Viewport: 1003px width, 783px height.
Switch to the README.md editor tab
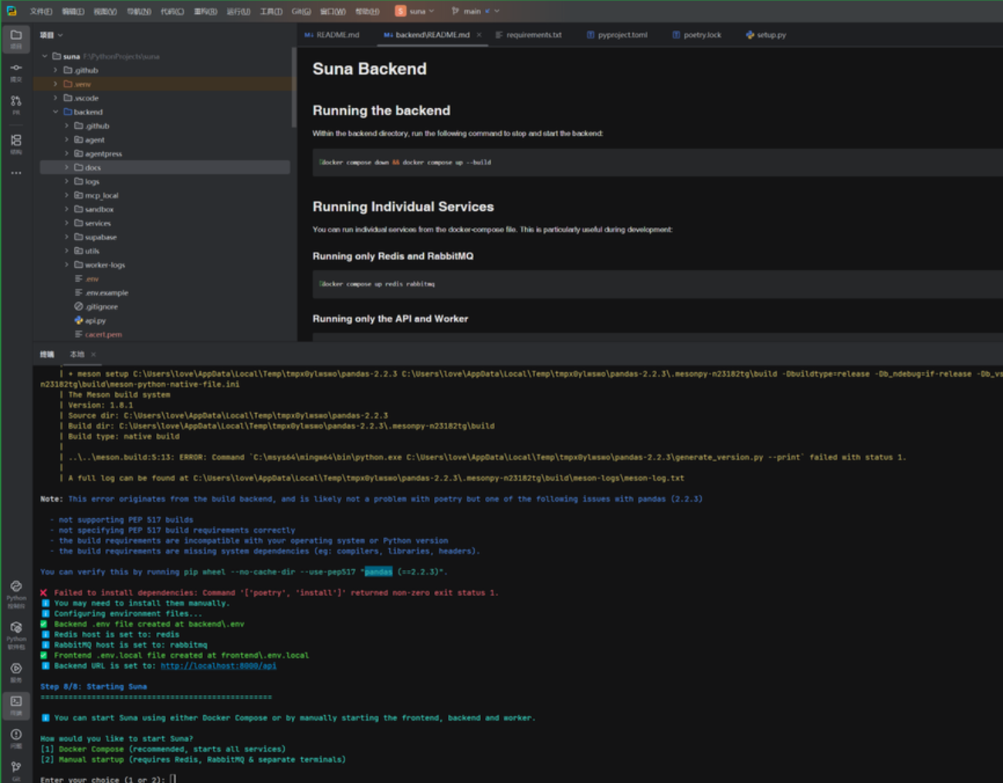(332, 35)
